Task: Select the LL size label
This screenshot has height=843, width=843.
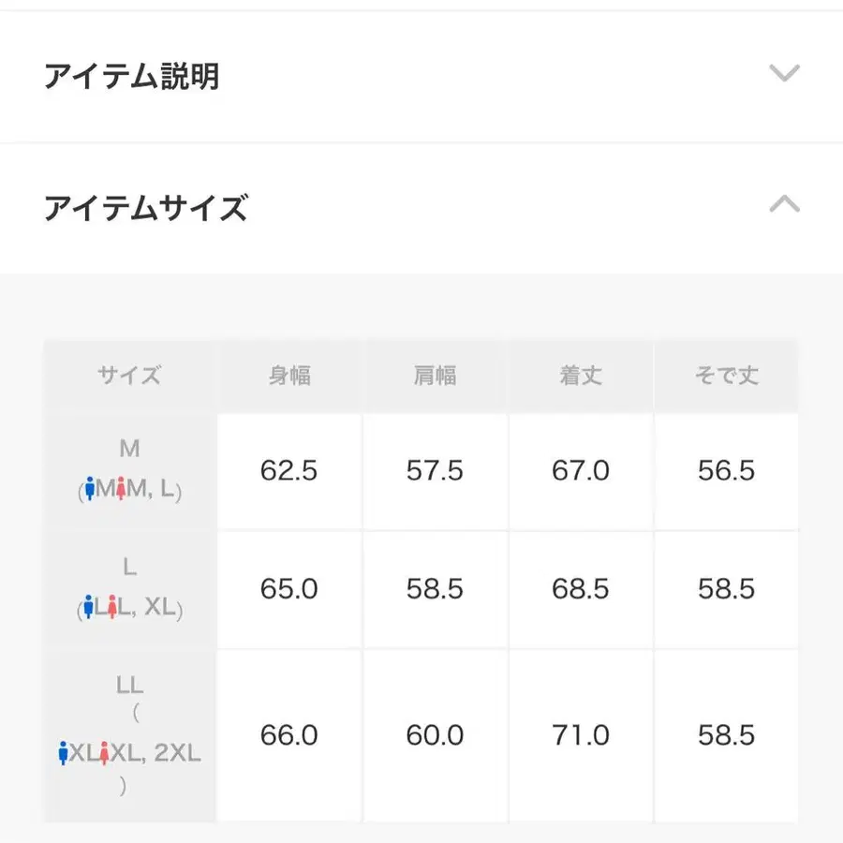Action: coord(129,685)
